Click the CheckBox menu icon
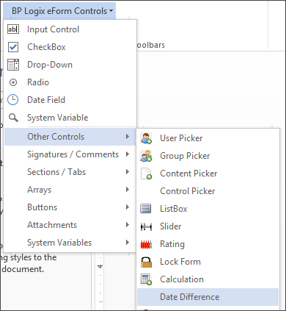The height and width of the screenshot is (311, 286). coord(13,47)
